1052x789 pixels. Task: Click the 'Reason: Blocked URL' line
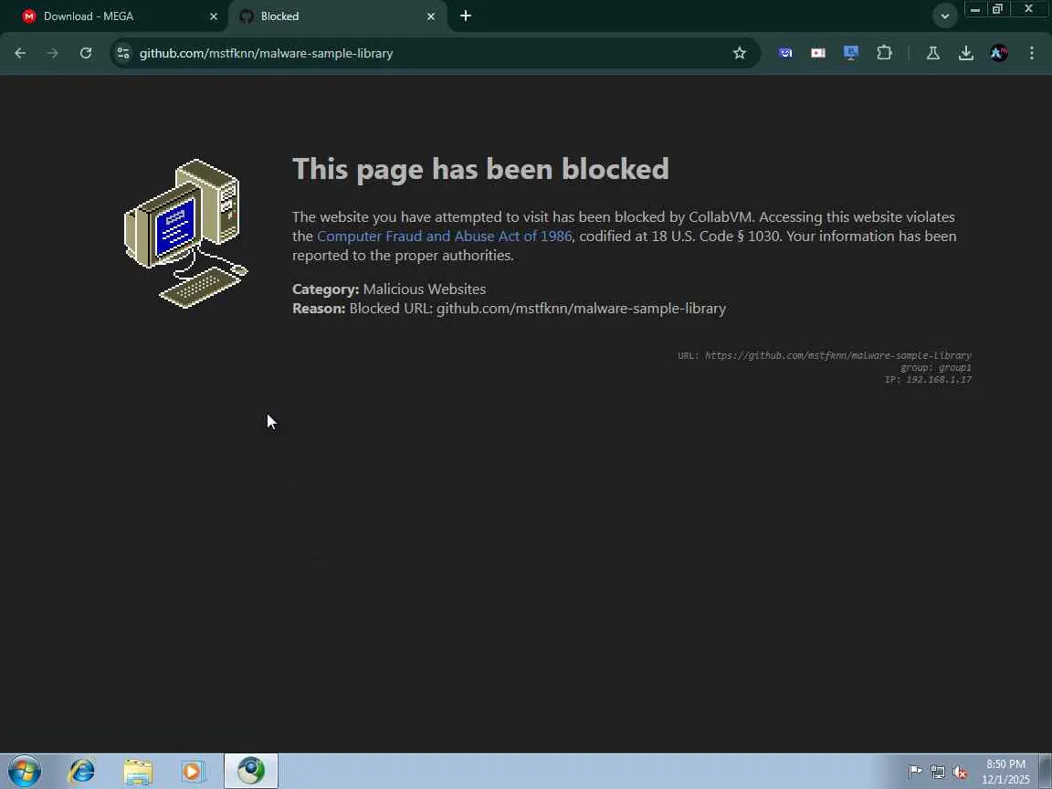click(x=510, y=309)
